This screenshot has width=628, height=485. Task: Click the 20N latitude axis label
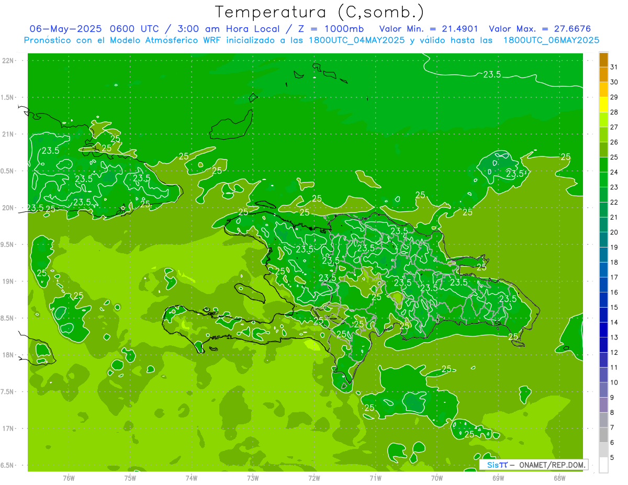(x=9, y=208)
